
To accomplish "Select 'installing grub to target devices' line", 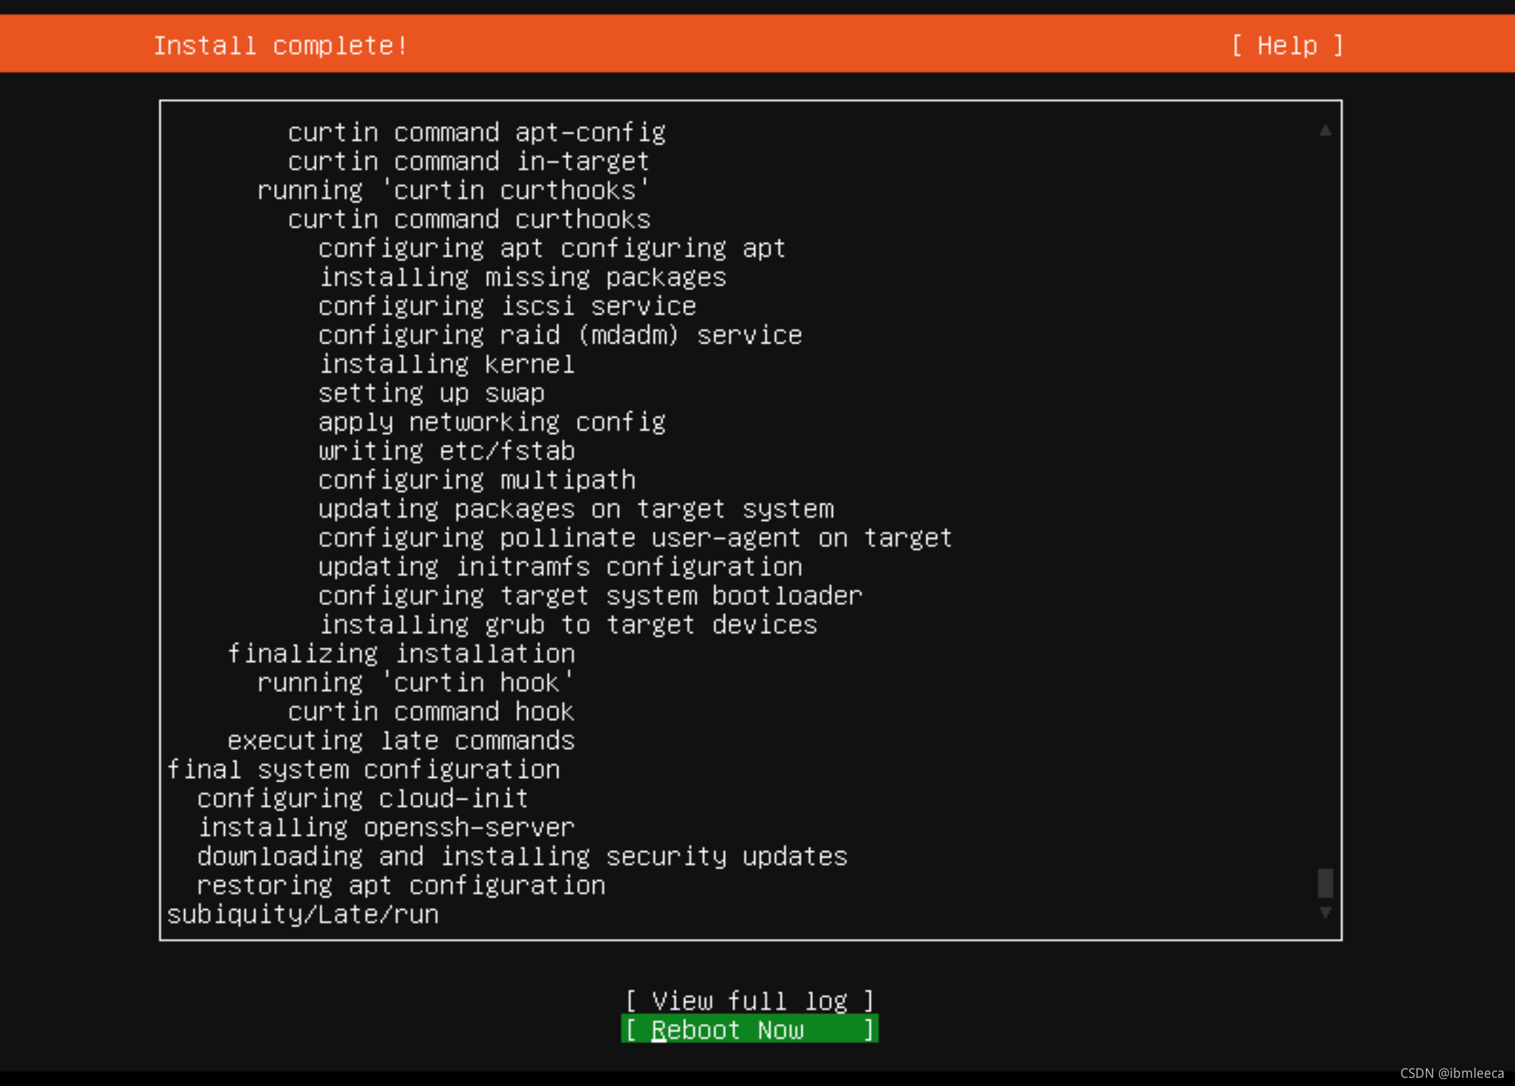I will [x=568, y=625].
